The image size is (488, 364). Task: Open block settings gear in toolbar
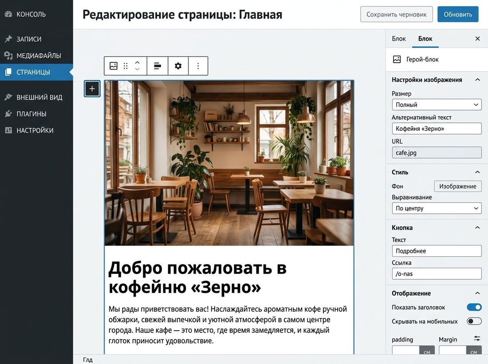178,66
